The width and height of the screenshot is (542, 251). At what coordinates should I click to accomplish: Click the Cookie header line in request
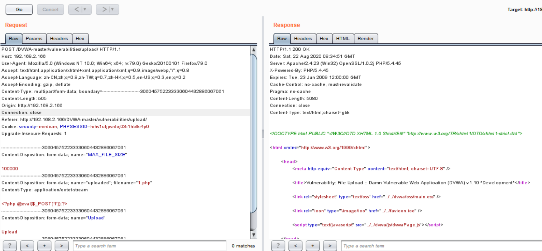75,127
